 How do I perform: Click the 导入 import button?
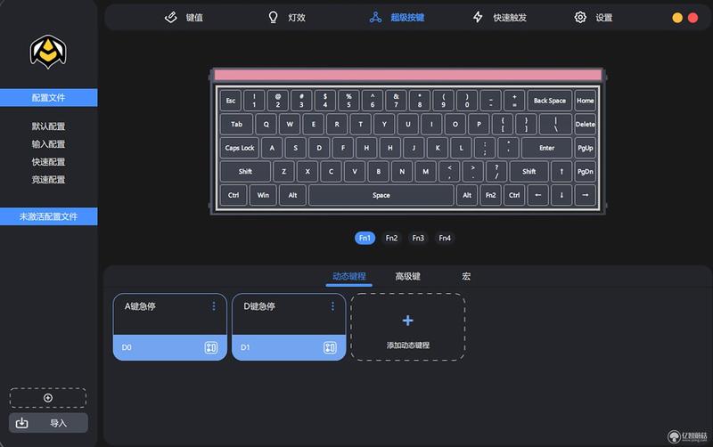click(48, 423)
